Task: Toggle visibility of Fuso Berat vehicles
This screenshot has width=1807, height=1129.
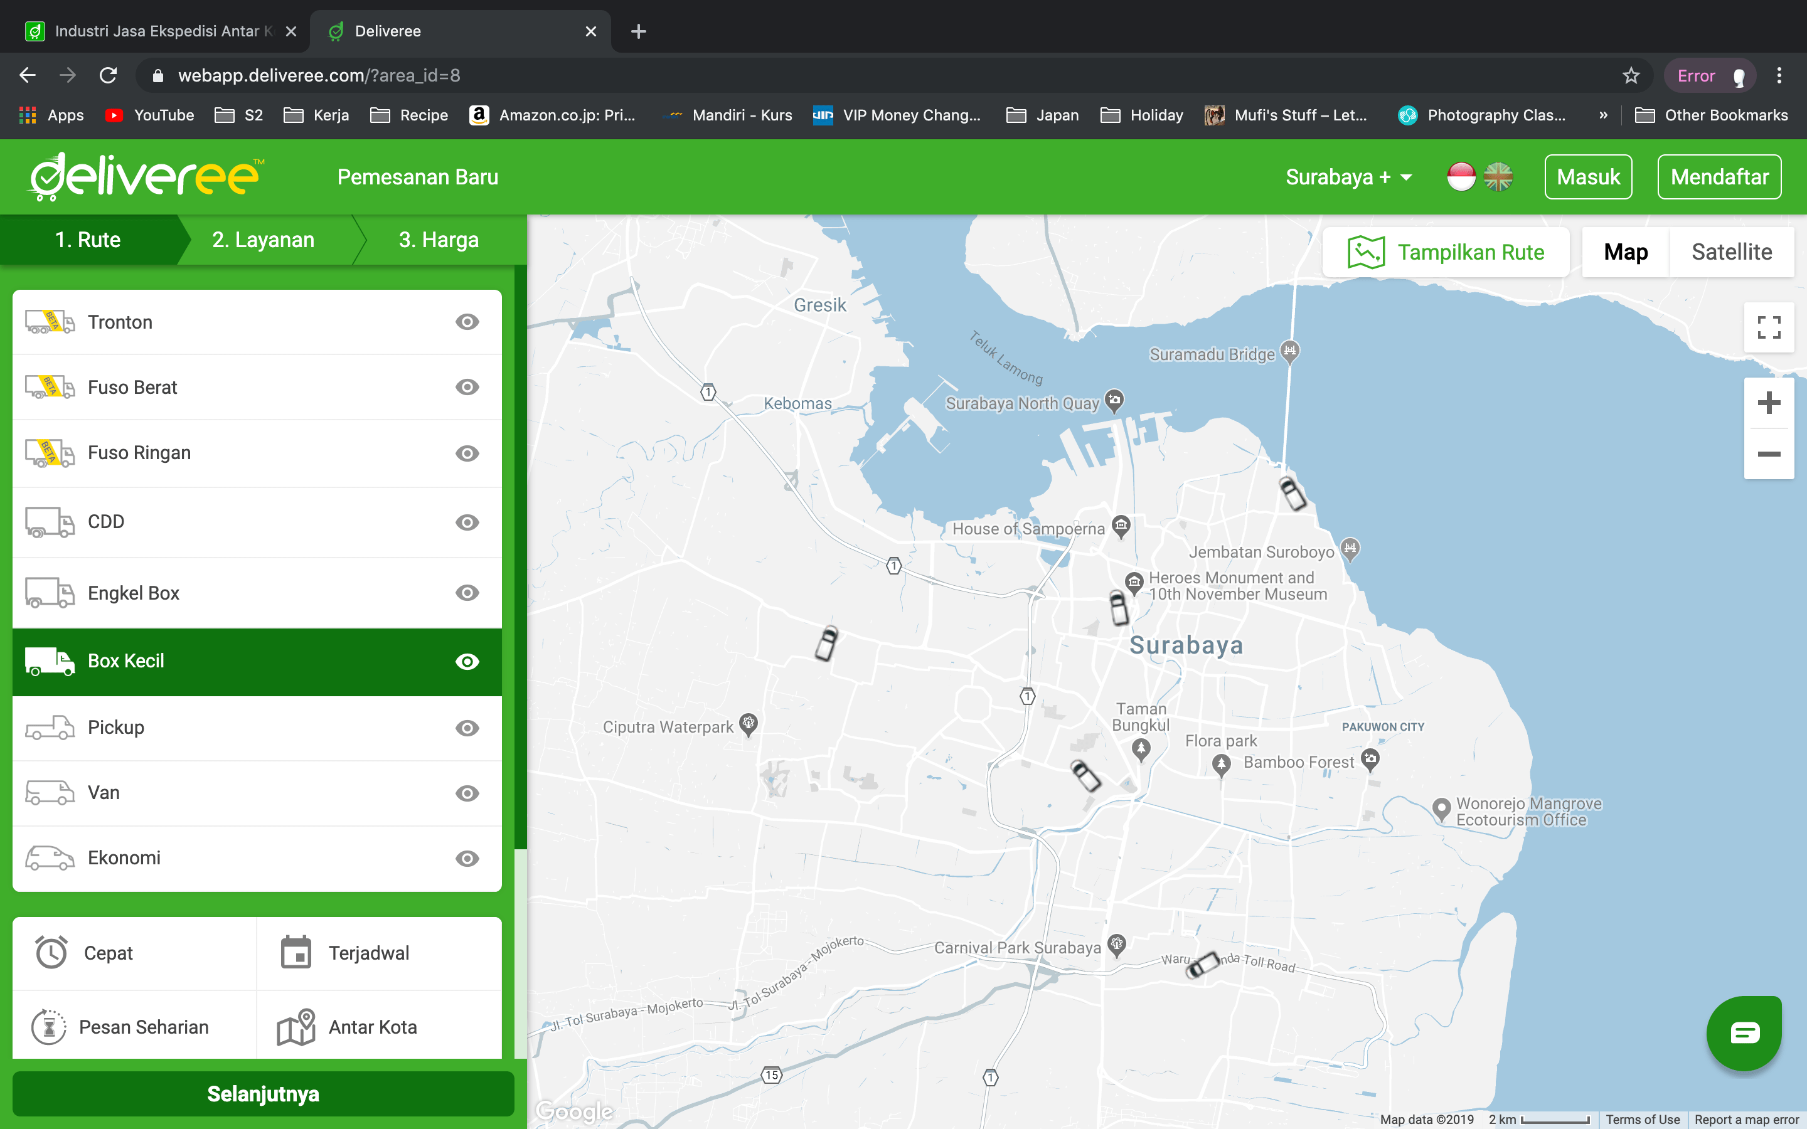Action: pyautogui.click(x=467, y=387)
